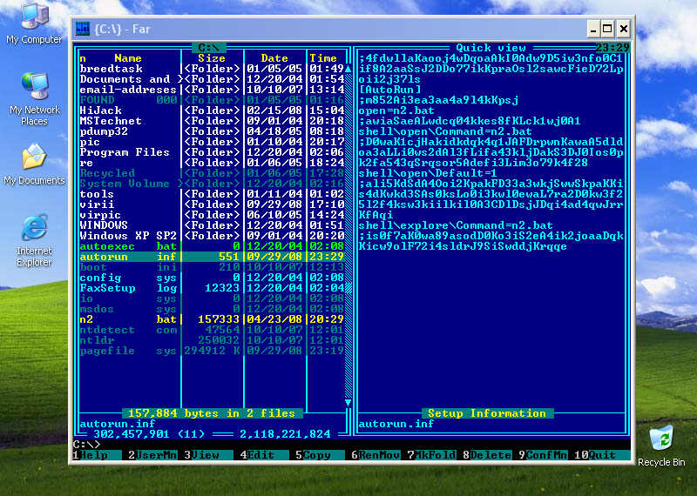
Task: Select the highlighted autorun inf file row
Action: (x=212, y=257)
